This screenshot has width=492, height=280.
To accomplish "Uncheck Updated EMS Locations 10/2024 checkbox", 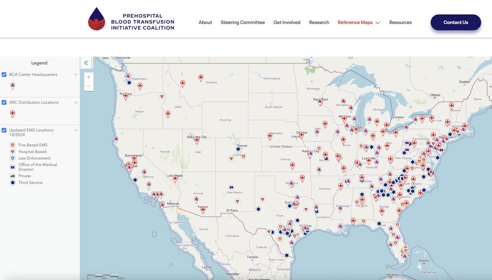I will point(4,130).
